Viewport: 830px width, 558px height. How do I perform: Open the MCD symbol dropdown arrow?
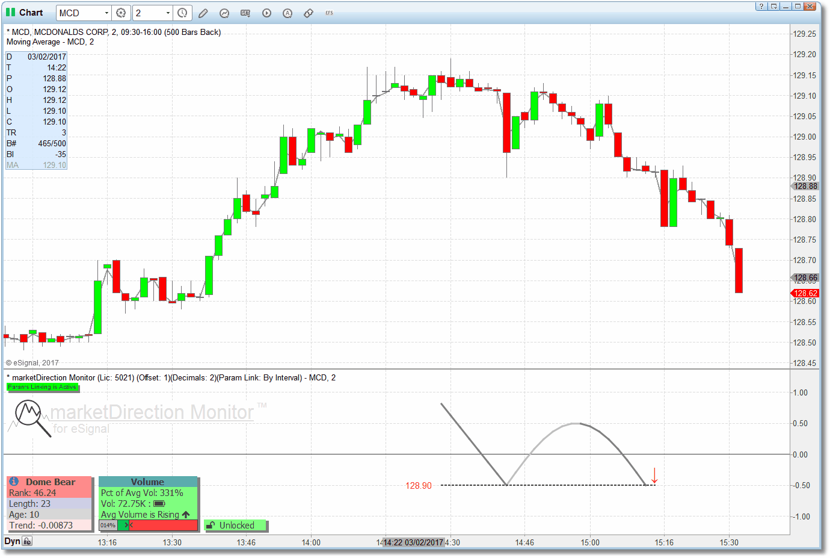(107, 13)
